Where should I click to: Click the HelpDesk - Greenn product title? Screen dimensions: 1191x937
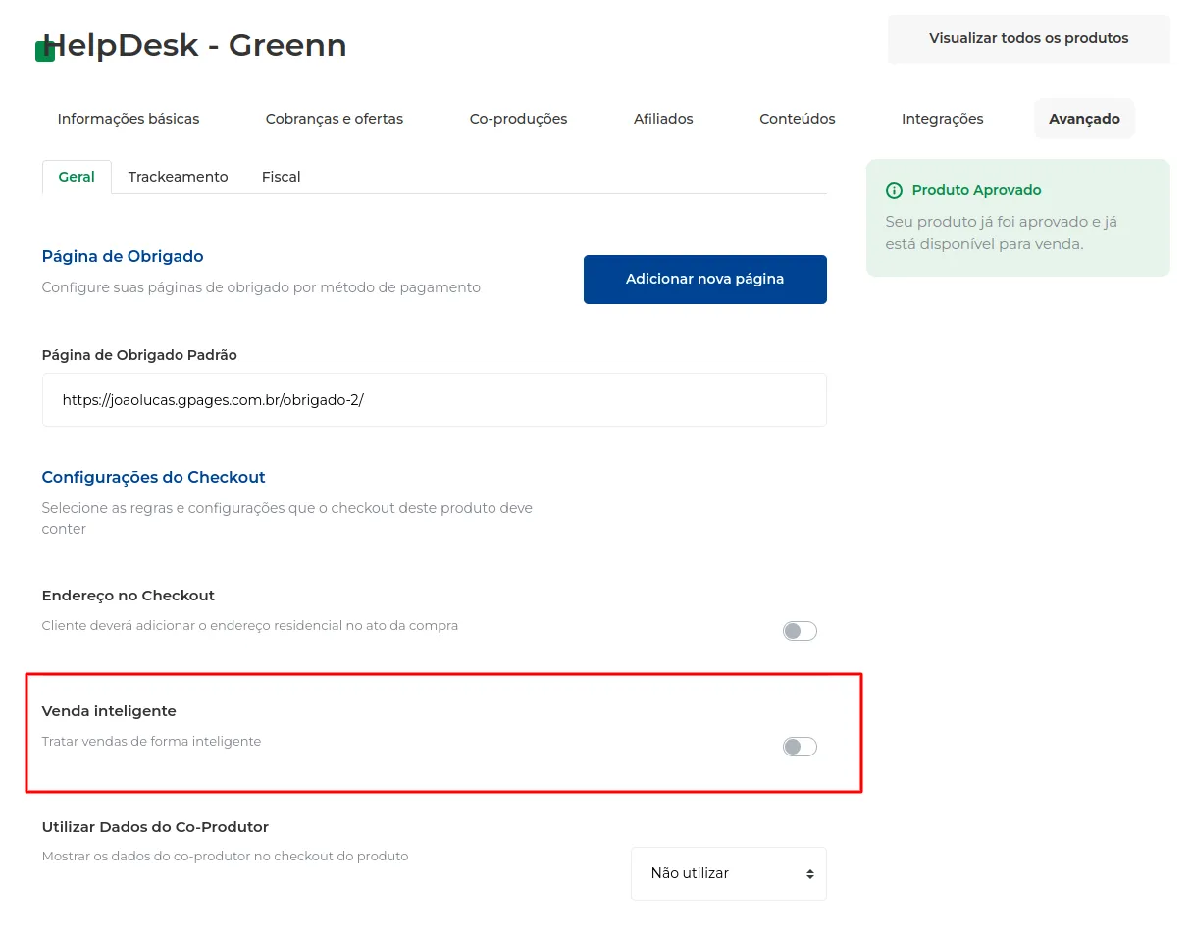click(194, 45)
